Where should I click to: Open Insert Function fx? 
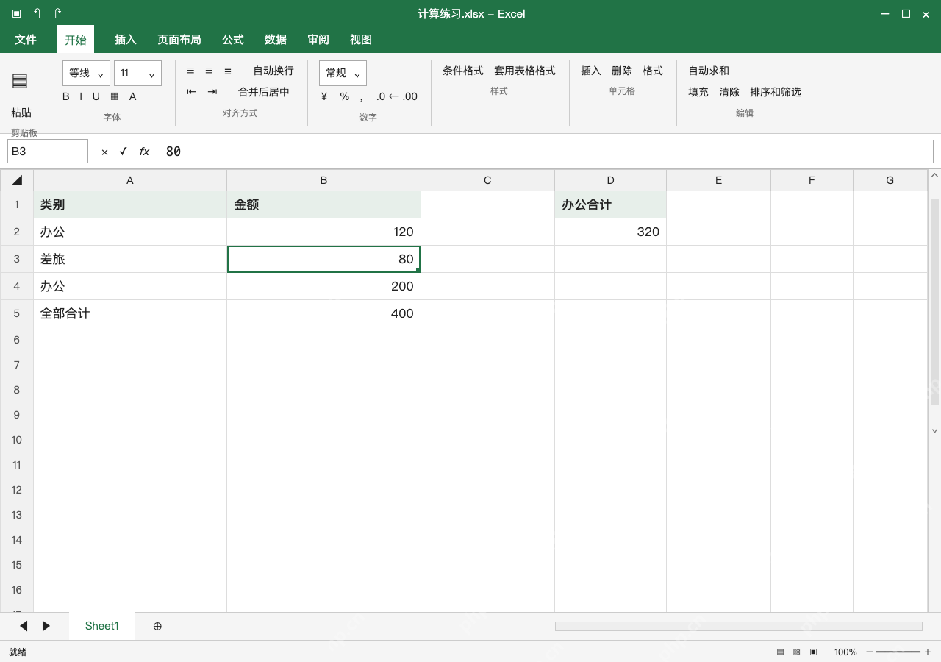point(144,152)
